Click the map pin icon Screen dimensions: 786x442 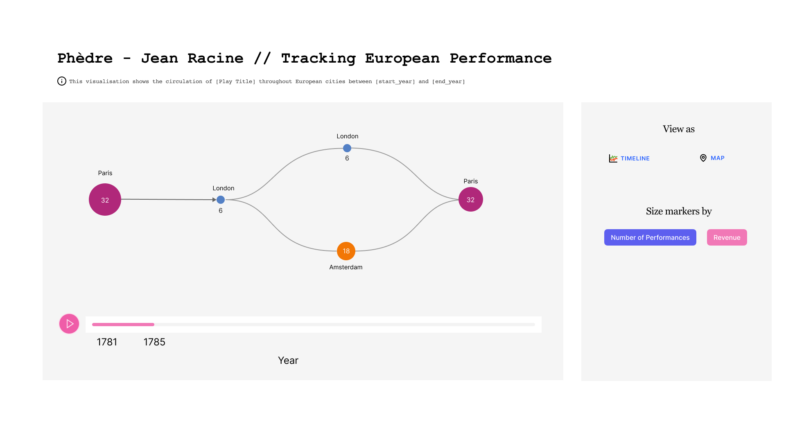(x=703, y=158)
